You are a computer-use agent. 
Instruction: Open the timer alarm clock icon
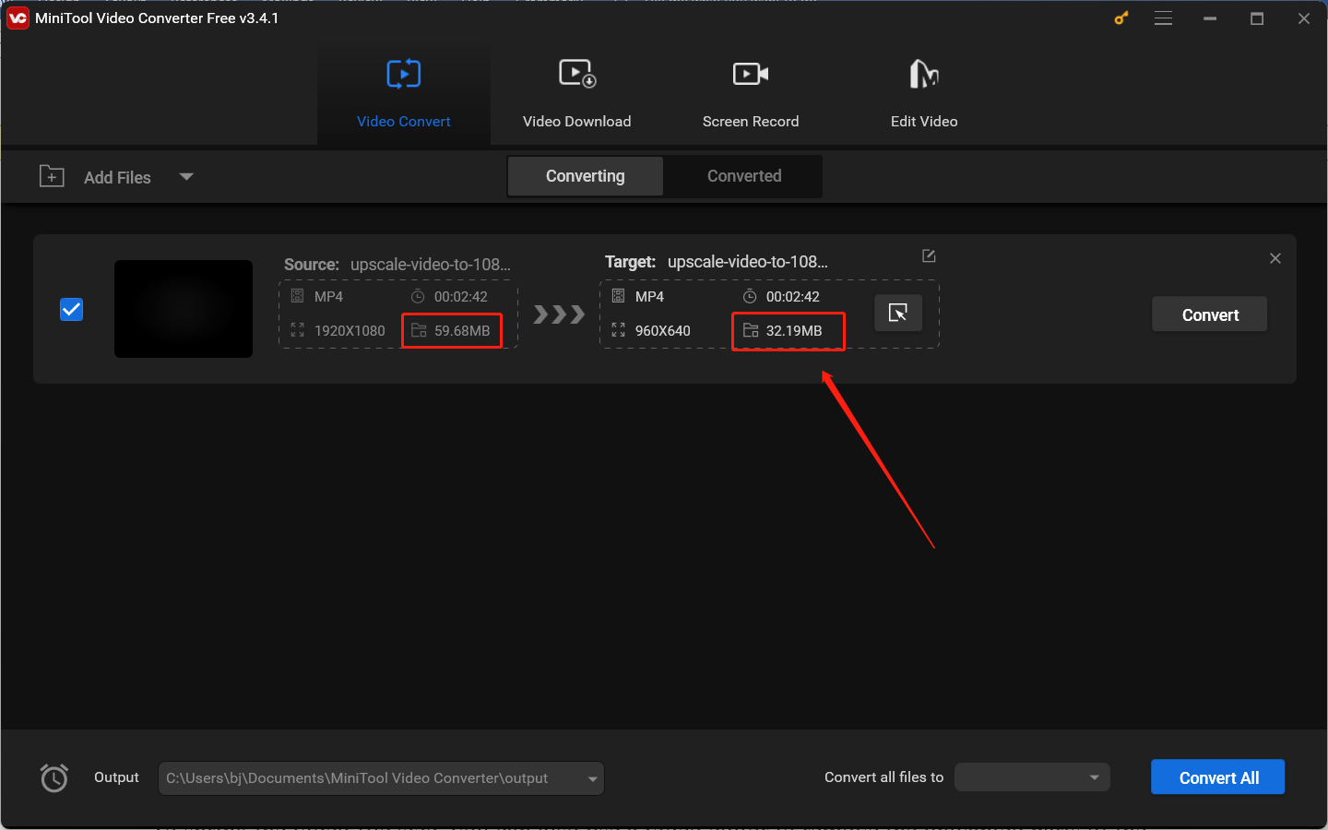tap(54, 777)
